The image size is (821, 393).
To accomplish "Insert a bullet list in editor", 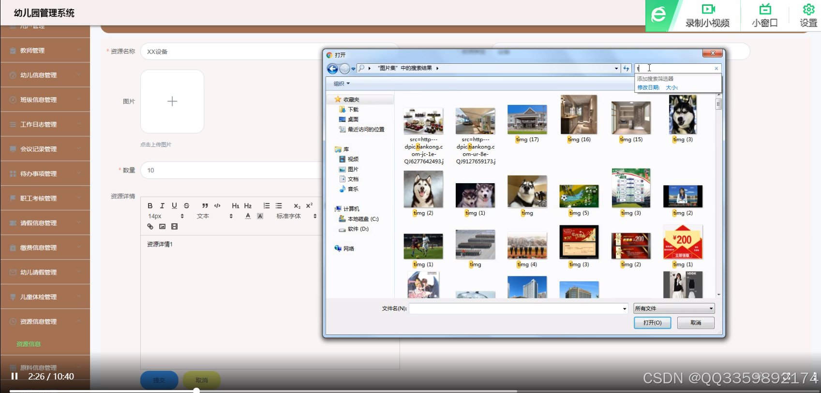I will click(279, 205).
